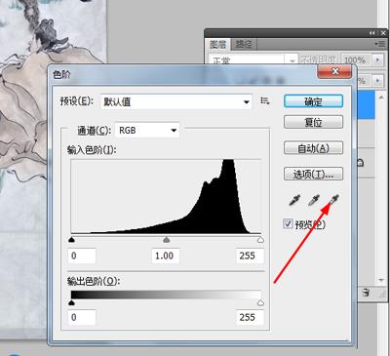The width and height of the screenshot is (390, 356).
Task: Click the layers panel scroll up arrow
Action: (381, 97)
